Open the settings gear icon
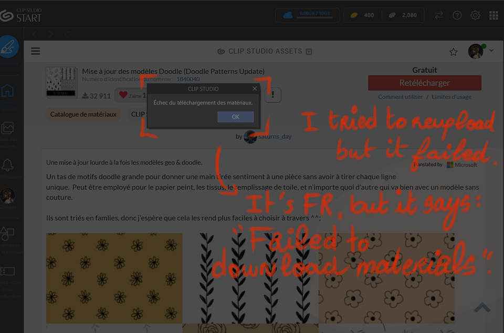This screenshot has width=504, height=333. coord(475,15)
